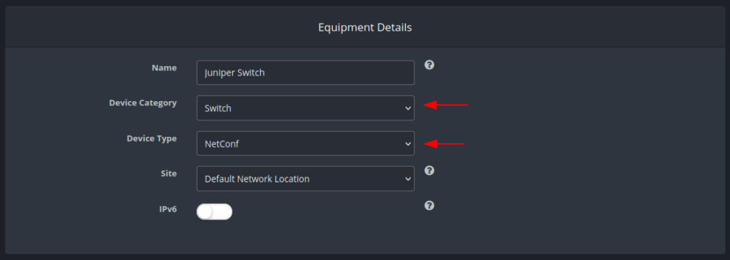Open the Device Category dropdown showing Switch
This screenshot has width=730, height=260.
(x=305, y=108)
